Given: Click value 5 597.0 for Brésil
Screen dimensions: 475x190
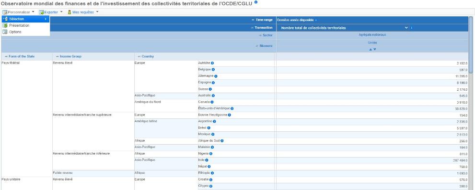Looking at the screenshot, I should click(x=462, y=128).
